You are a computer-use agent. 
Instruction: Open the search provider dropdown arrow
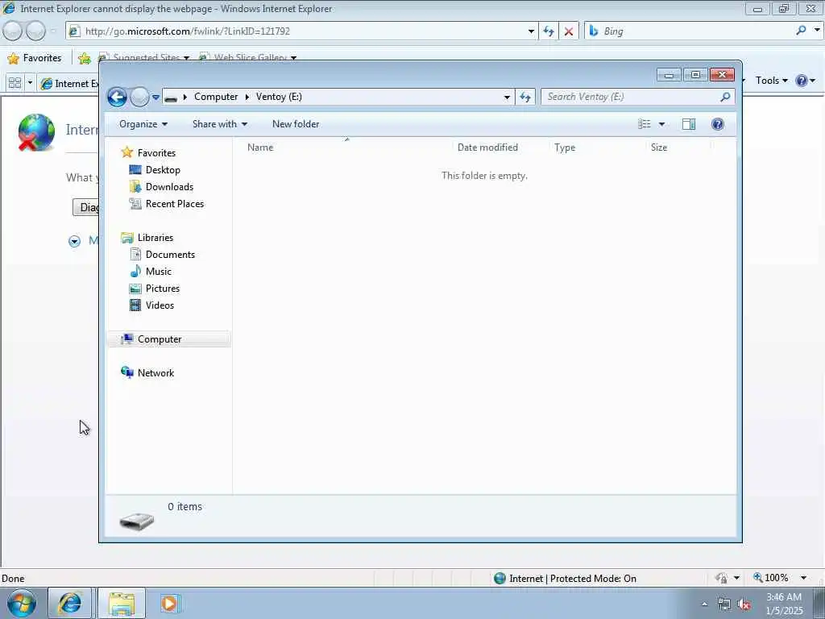tap(817, 31)
